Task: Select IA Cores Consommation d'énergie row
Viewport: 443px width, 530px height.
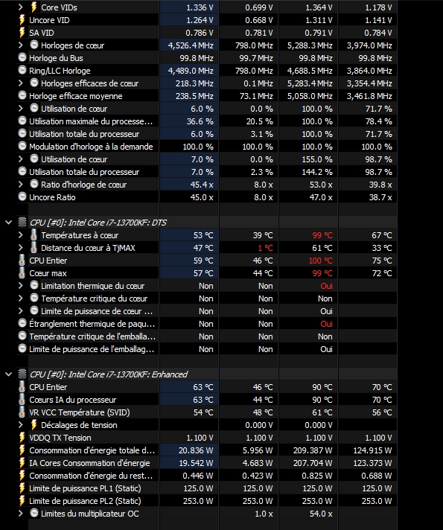Action: click(x=207, y=463)
